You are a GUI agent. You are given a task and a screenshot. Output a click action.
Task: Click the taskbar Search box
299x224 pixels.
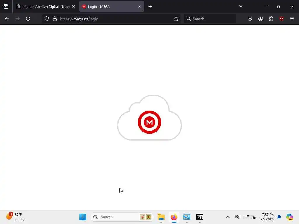click(x=122, y=217)
